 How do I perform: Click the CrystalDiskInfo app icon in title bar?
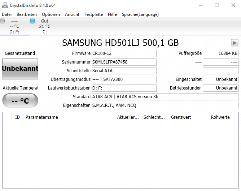(5, 5)
